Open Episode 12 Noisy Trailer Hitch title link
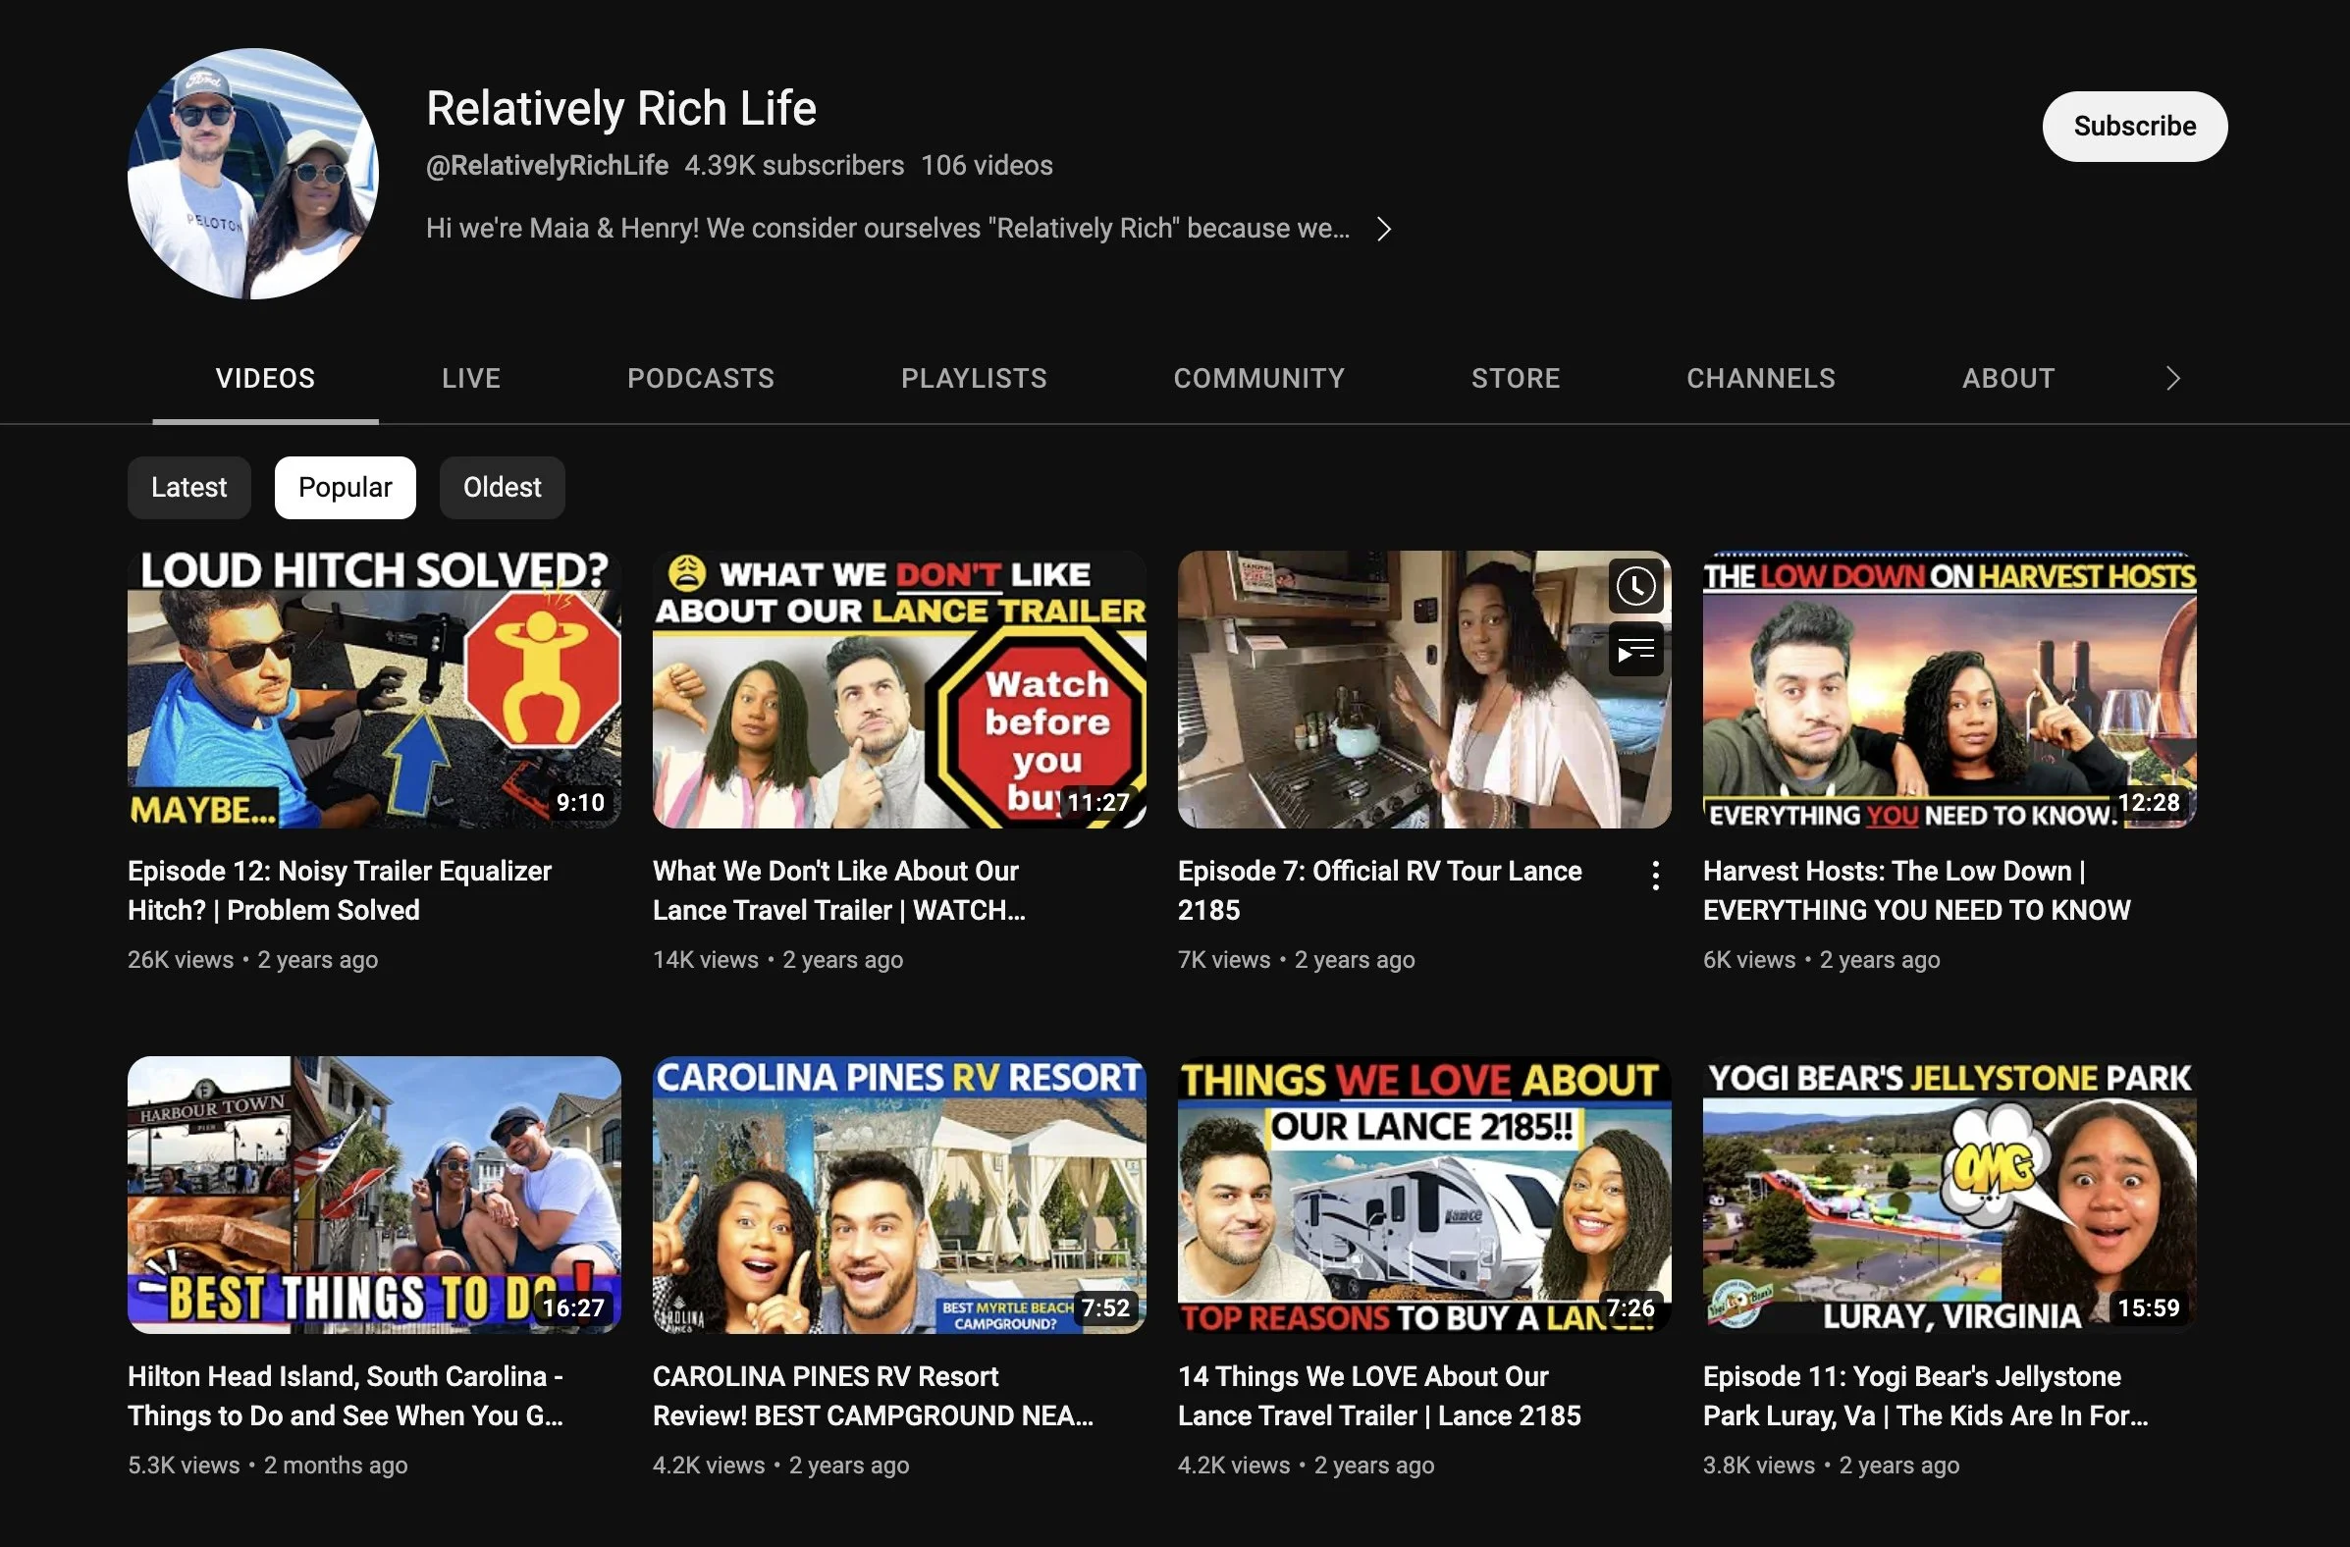 (x=339, y=890)
